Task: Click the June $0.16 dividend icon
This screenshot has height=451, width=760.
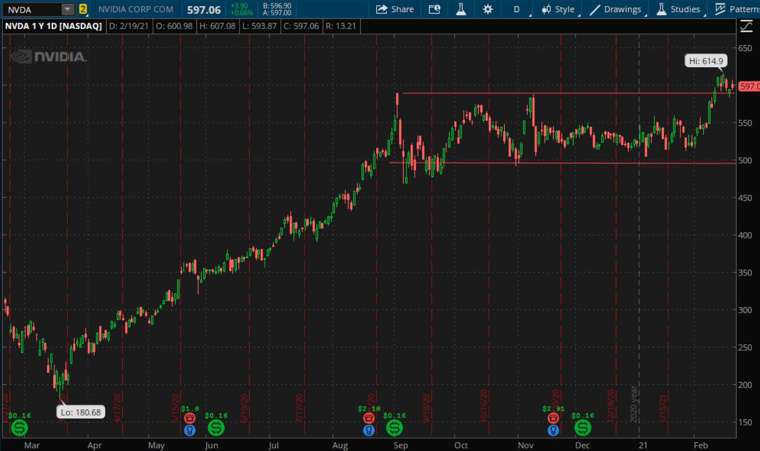Action: coord(216,428)
